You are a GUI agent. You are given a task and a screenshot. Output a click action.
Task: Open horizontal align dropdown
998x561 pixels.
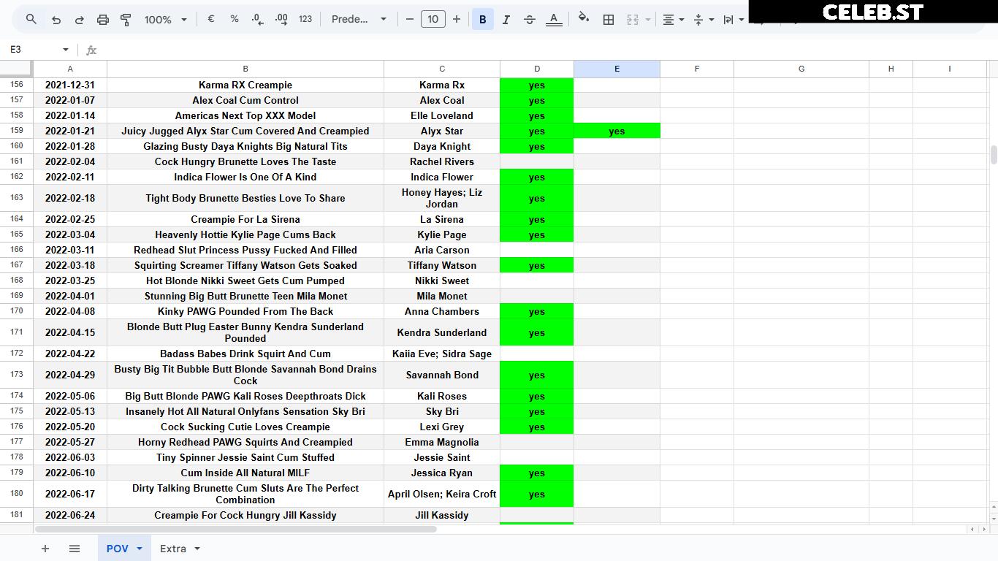673,20
